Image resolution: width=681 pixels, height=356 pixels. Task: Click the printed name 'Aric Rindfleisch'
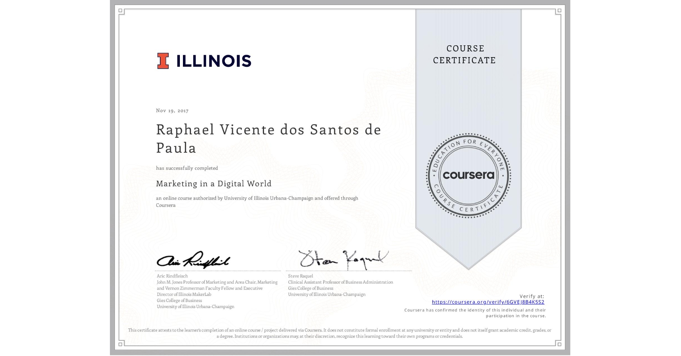point(172,276)
